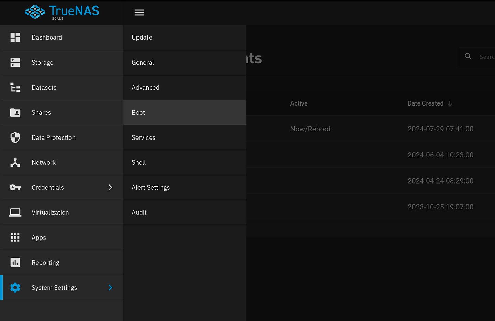Collapse the System Settings submenu chevron
The width and height of the screenshot is (495, 321).
click(110, 287)
